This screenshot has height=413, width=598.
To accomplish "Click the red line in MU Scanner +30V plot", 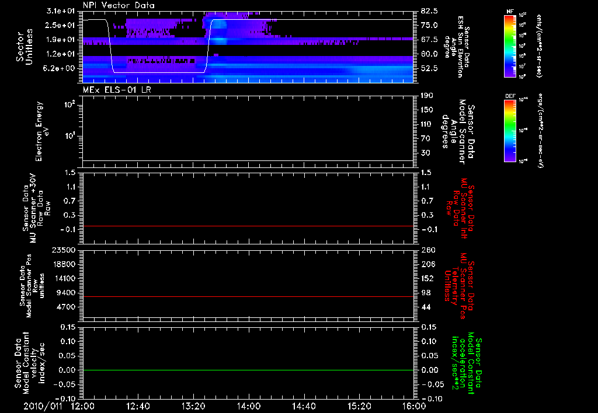I will (x=248, y=226).
